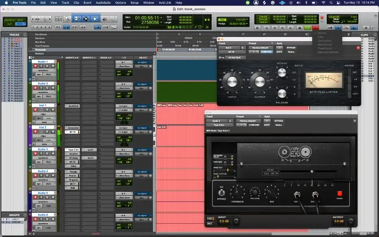Click the GrooveCell insert on Inst 2
379x237 pixels.
point(73,128)
